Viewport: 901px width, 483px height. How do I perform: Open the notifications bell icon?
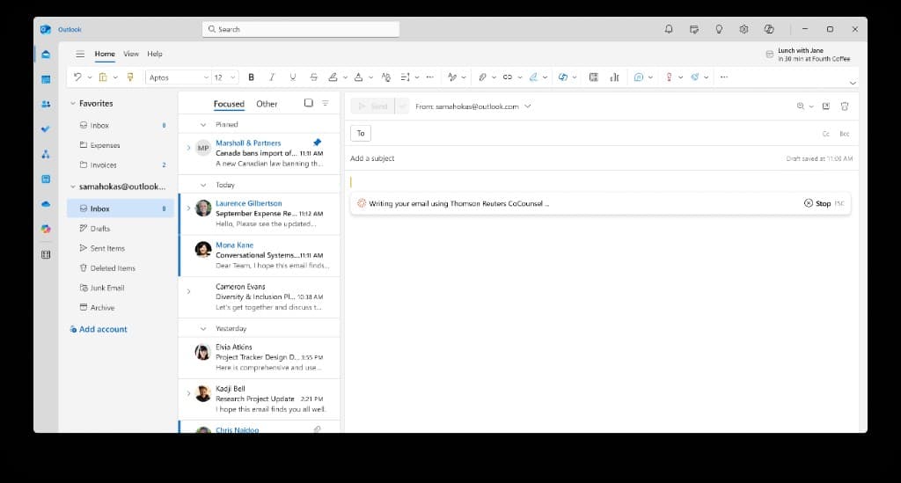pyautogui.click(x=669, y=29)
